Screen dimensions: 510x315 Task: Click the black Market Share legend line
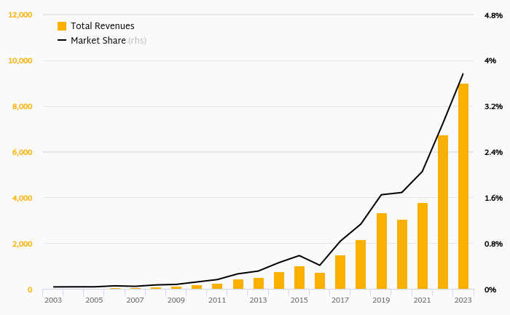click(x=62, y=41)
